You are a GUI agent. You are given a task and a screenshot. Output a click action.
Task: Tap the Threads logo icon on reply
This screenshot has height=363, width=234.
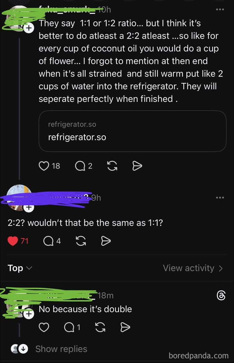[x=221, y=296]
